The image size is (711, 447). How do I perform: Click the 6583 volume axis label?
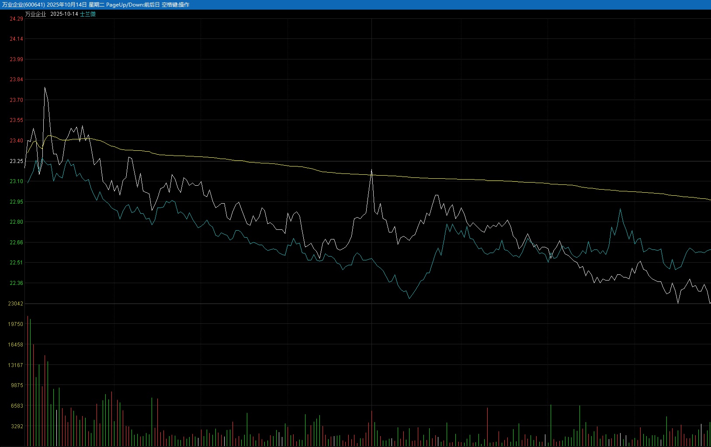[x=17, y=406]
